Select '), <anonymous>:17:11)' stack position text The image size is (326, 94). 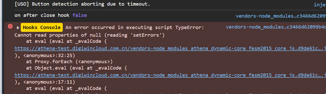[x=45, y=82]
